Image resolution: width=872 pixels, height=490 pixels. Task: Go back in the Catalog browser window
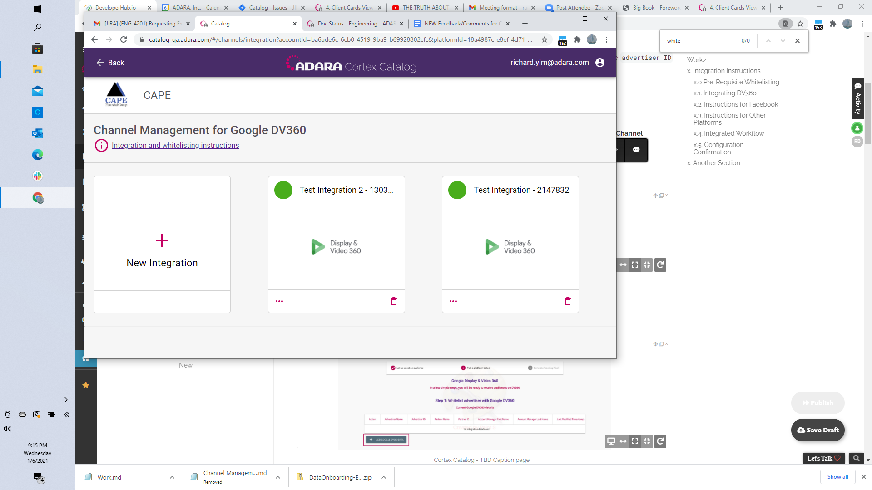94,40
